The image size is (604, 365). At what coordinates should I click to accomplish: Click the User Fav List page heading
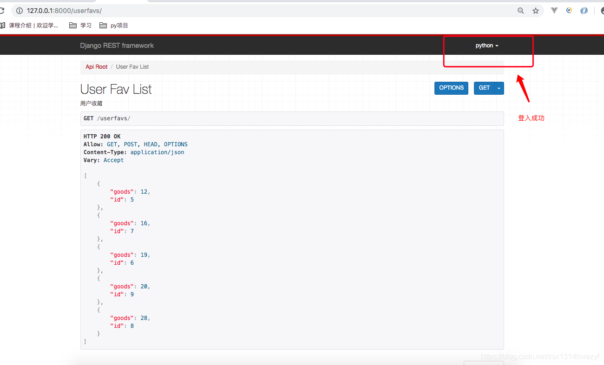coord(116,89)
